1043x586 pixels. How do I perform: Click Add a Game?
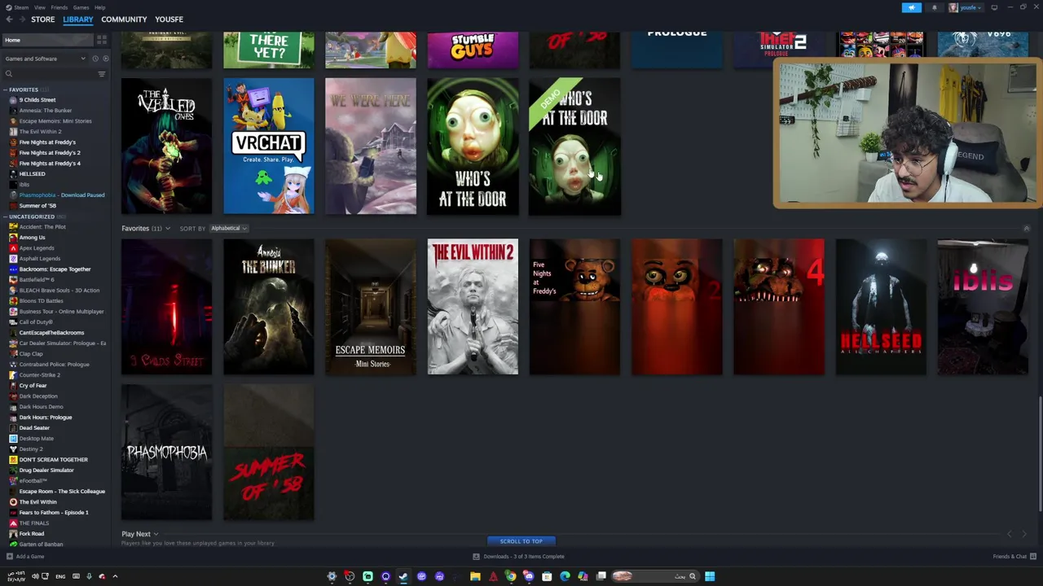click(24, 557)
